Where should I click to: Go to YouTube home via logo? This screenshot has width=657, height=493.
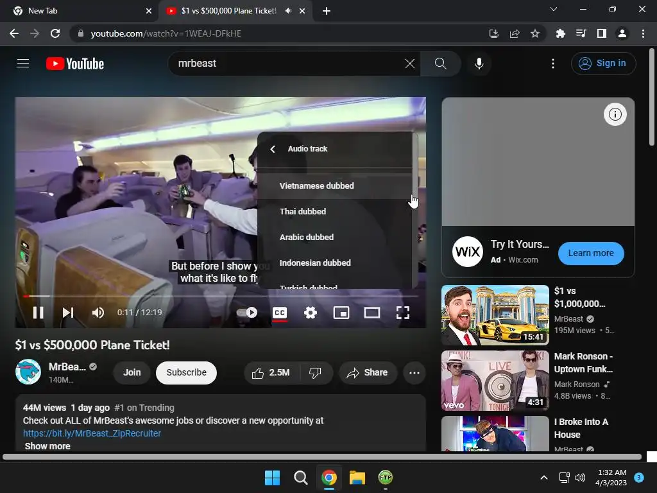(x=75, y=64)
